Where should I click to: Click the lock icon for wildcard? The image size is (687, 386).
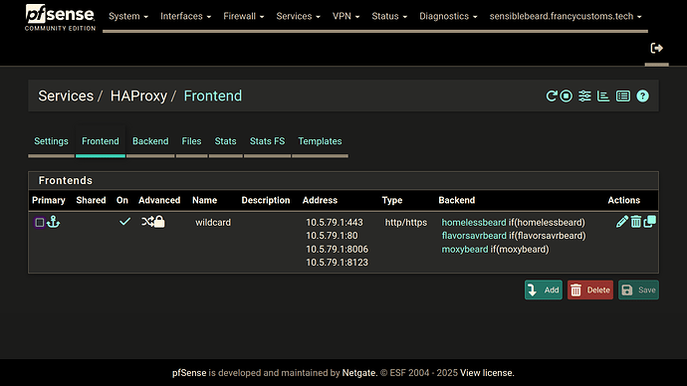point(159,222)
